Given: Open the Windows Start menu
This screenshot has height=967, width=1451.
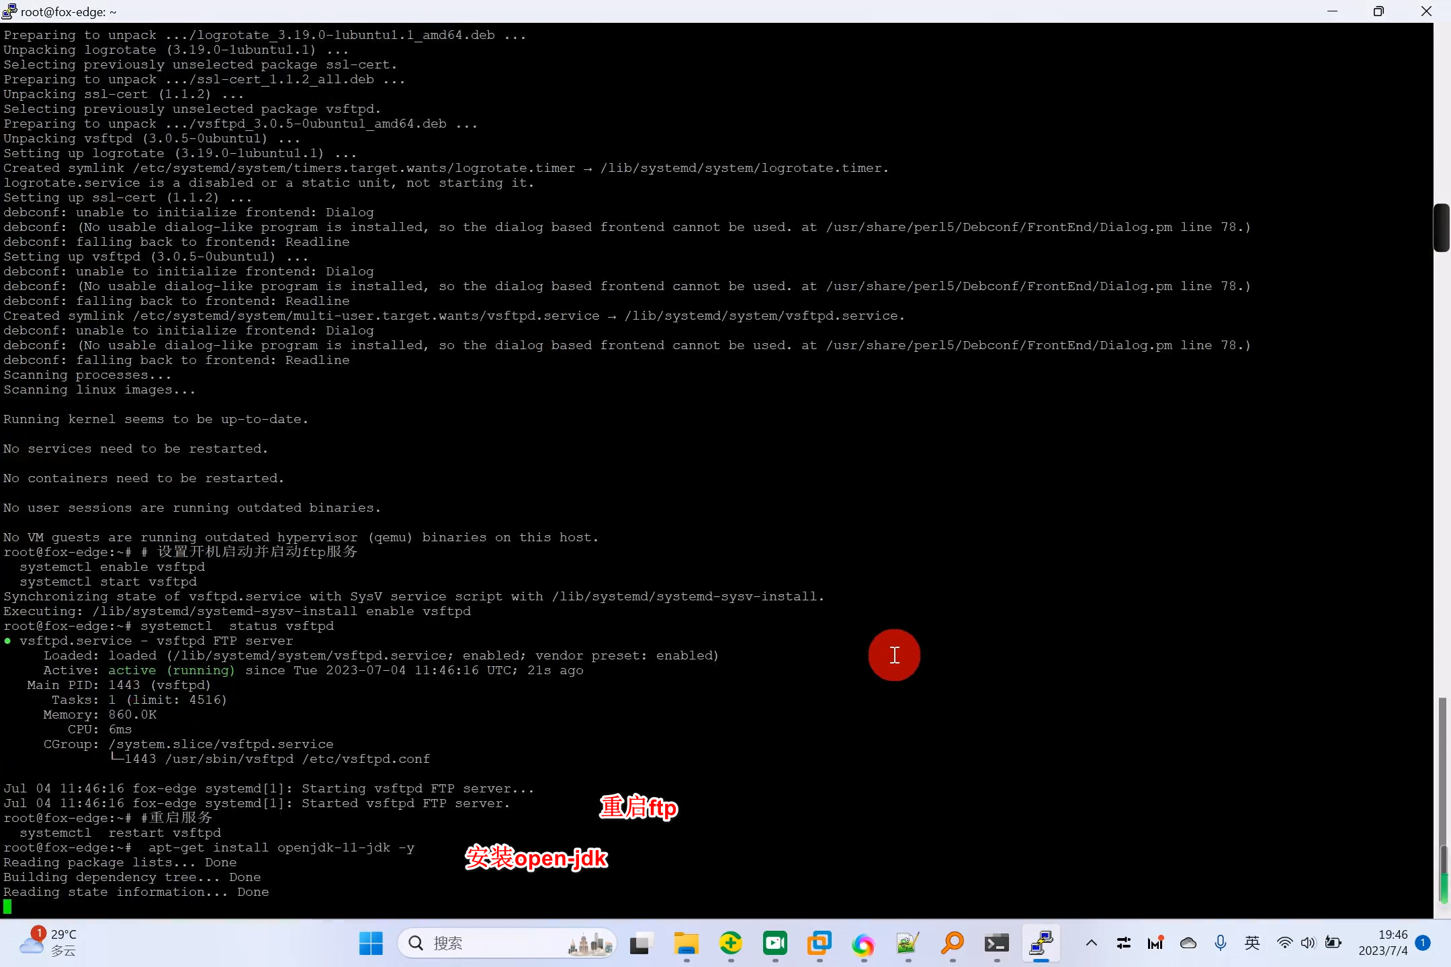Looking at the screenshot, I should [371, 943].
